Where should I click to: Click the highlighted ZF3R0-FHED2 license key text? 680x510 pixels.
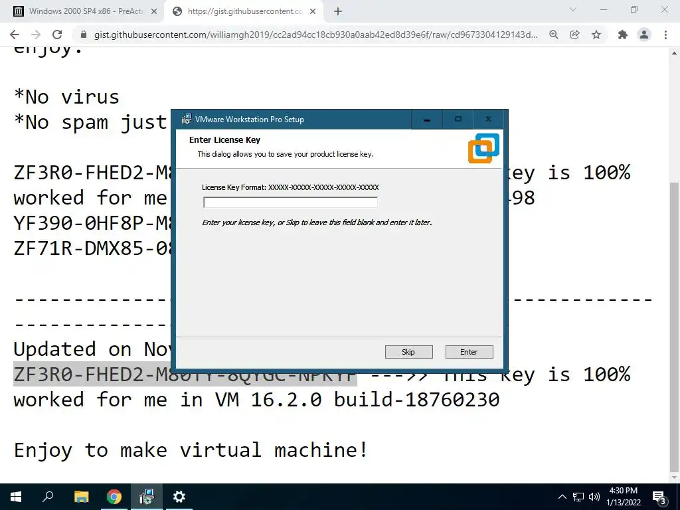pyautogui.click(x=185, y=375)
